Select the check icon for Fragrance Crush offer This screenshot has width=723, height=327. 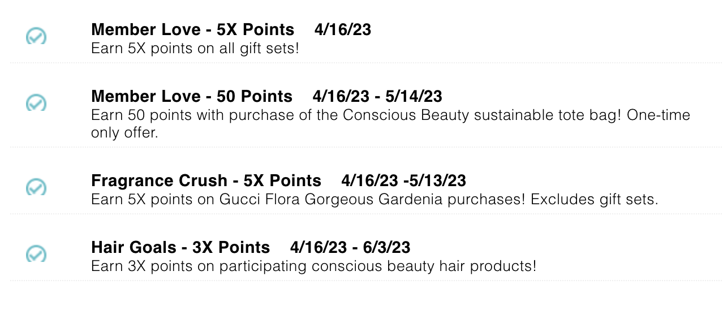[36, 187]
